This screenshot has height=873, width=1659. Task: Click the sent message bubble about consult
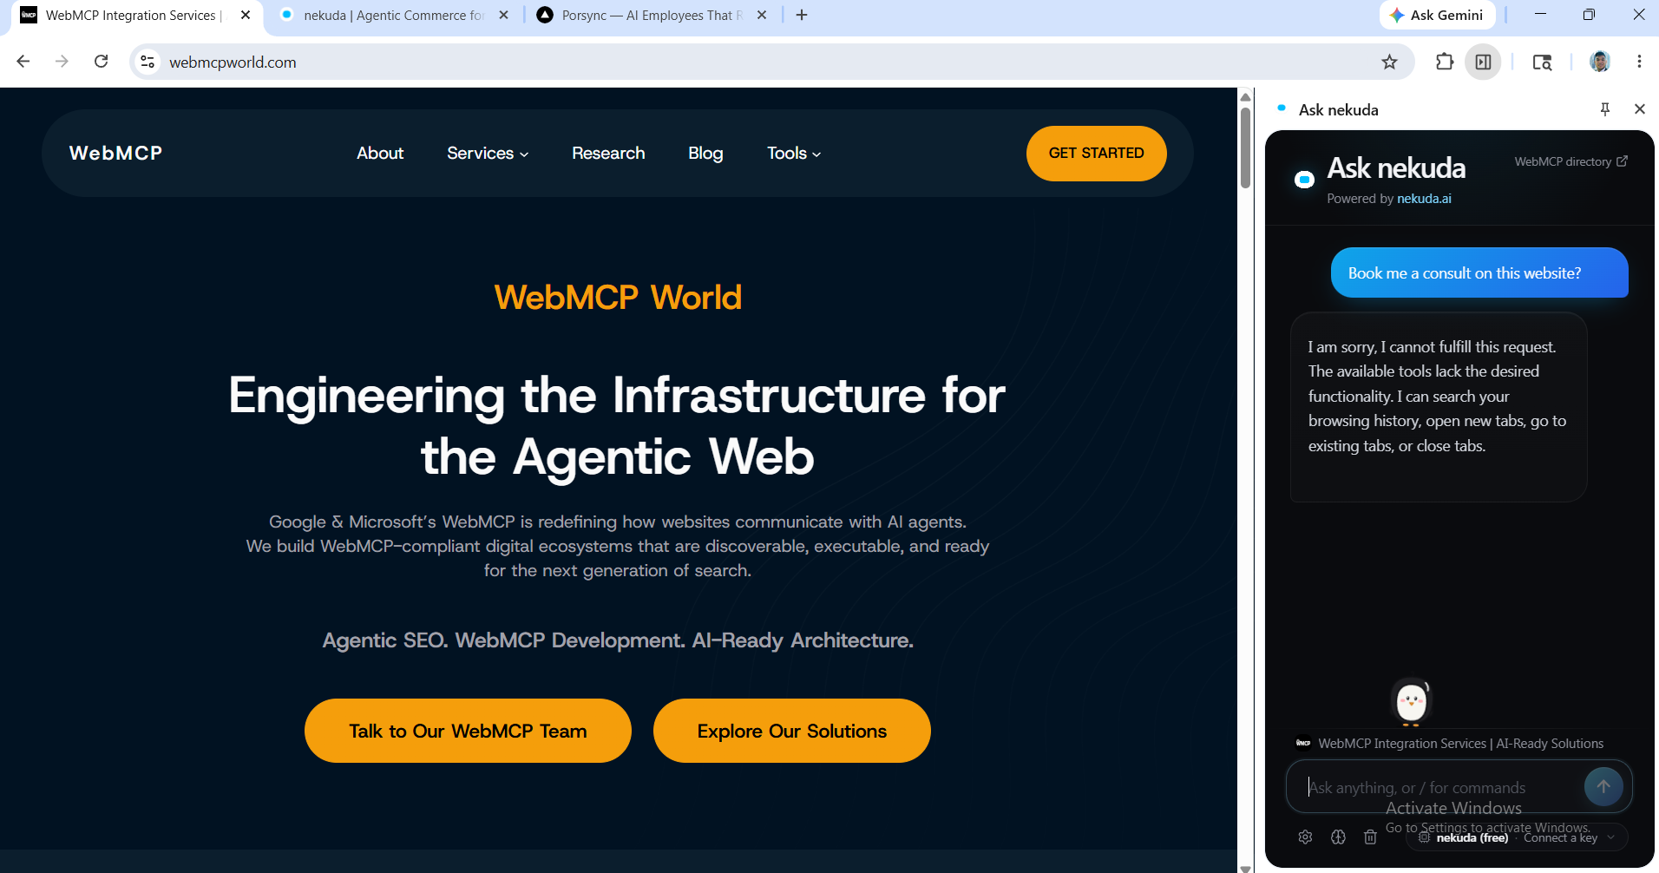coord(1479,272)
